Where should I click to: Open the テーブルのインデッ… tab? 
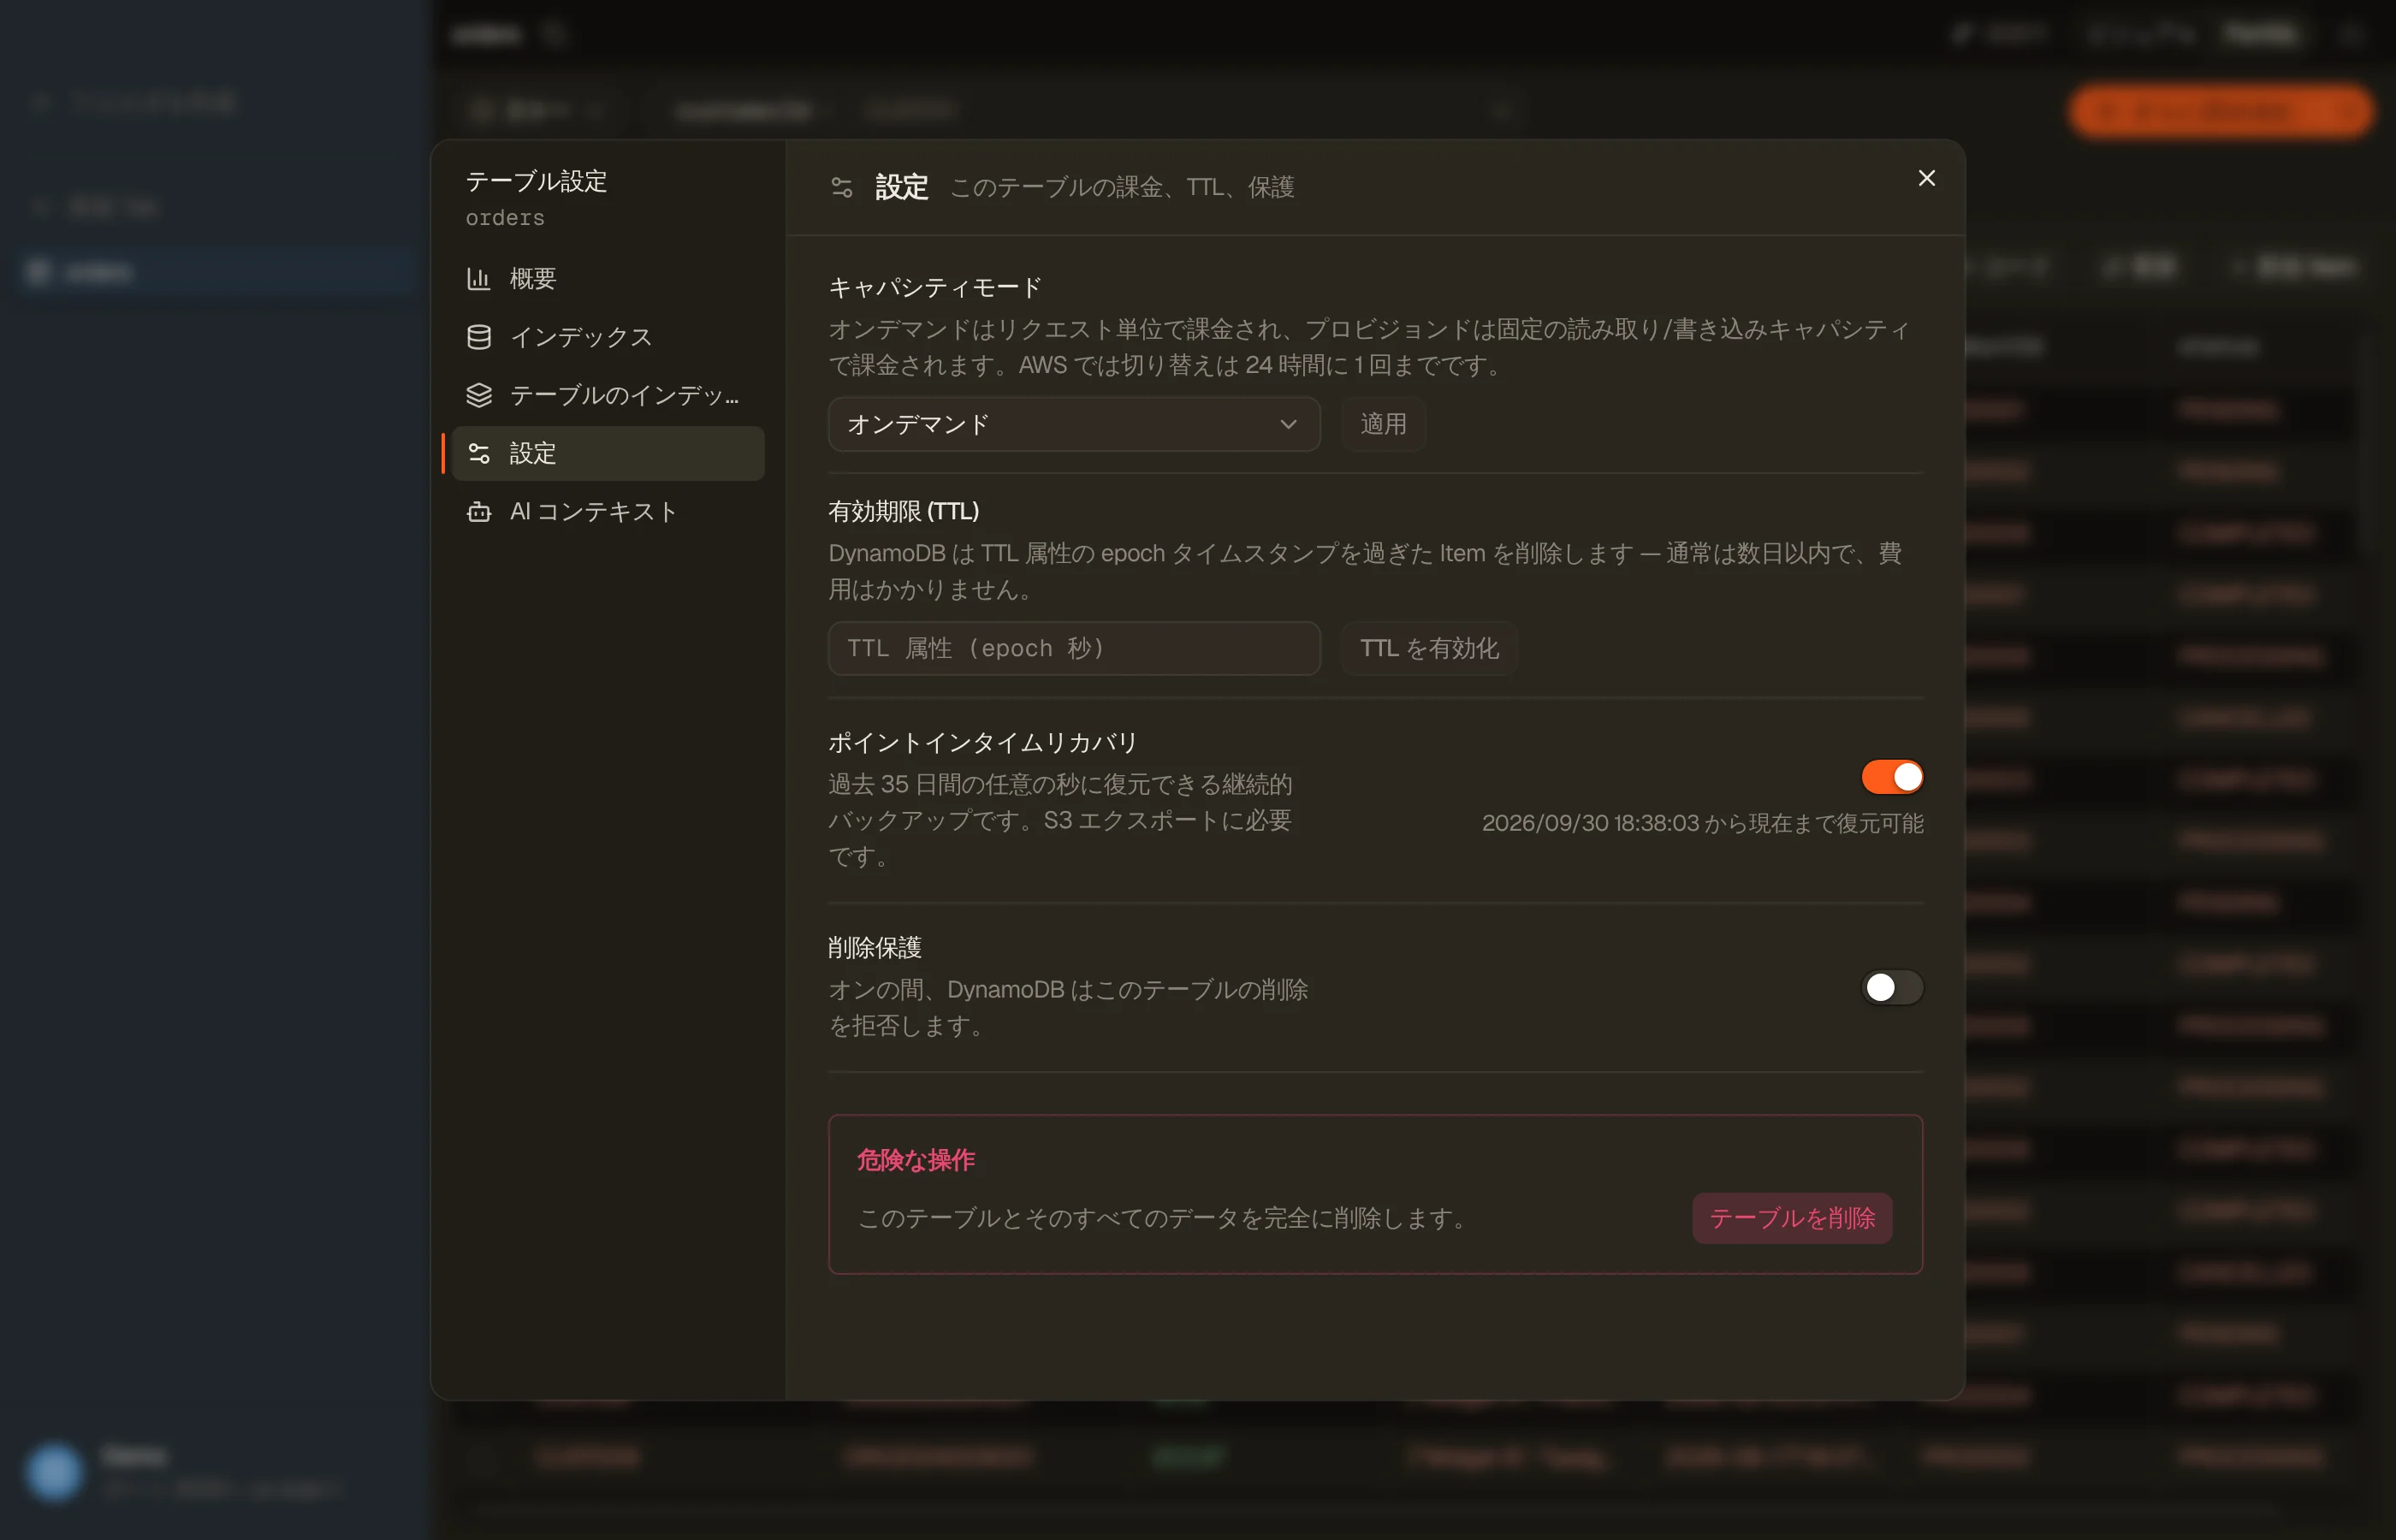tap(607, 395)
